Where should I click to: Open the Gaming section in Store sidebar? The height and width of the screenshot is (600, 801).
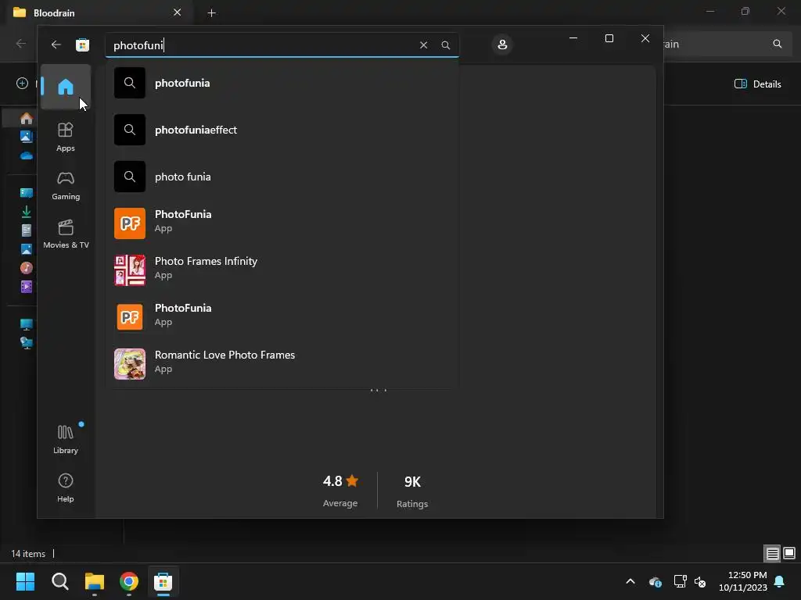66,185
